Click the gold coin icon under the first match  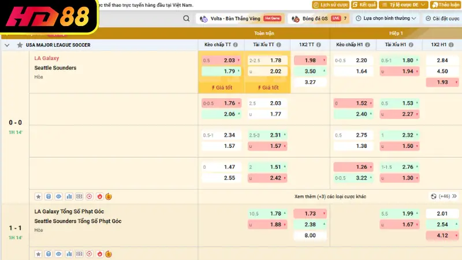tap(109, 196)
